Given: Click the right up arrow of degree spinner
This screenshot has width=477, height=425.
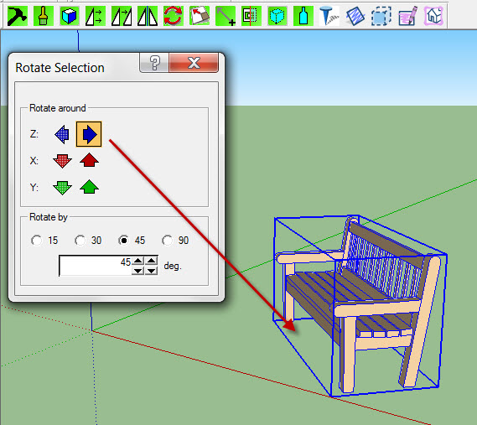Looking at the screenshot, I should (151, 261).
